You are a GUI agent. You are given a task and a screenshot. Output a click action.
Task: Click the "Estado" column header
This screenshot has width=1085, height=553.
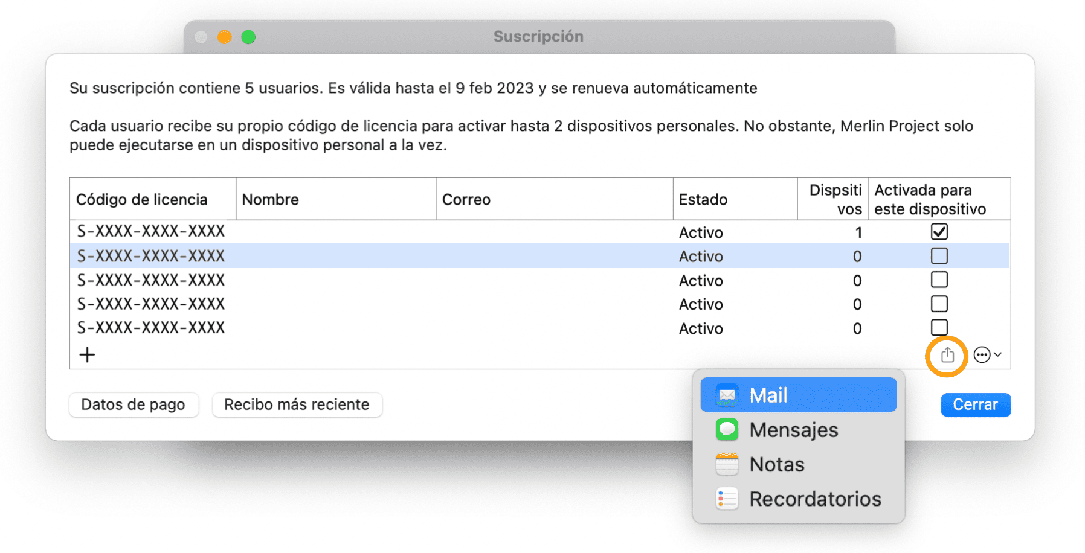point(701,199)
